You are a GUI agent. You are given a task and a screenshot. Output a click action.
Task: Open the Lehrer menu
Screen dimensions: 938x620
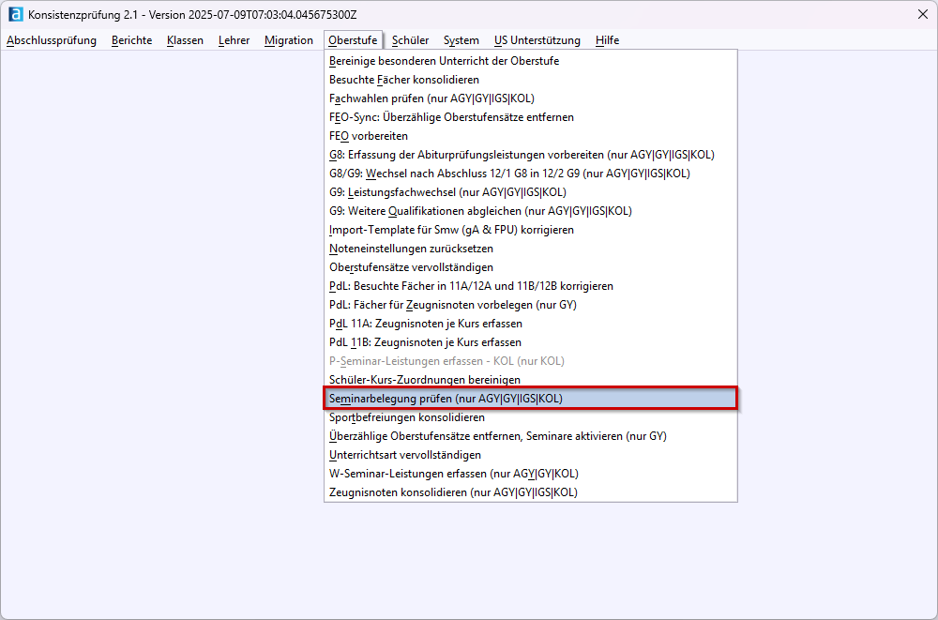click(234, 40)
